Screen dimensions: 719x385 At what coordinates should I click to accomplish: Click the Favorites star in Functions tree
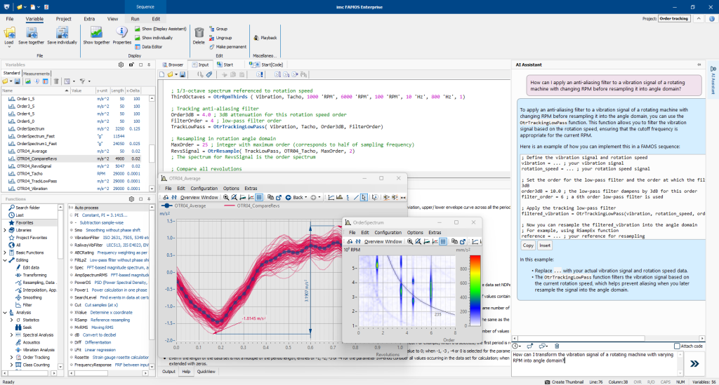[x=12, y=222]
